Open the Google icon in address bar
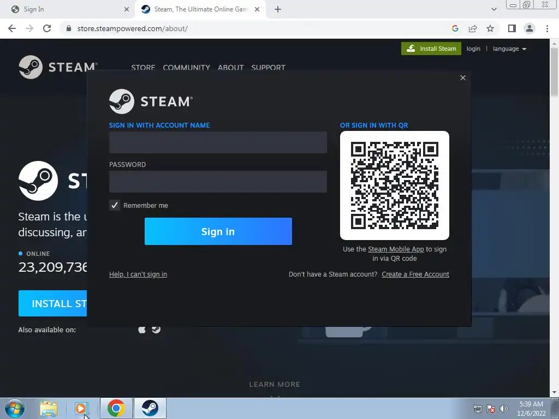 [455, 28]
